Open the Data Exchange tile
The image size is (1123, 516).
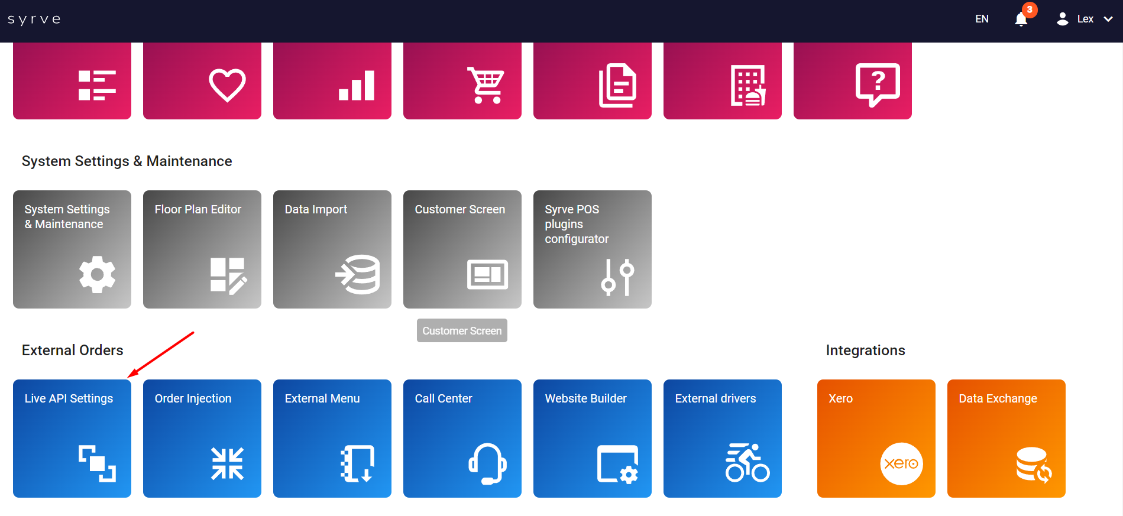click(1007, 438)
